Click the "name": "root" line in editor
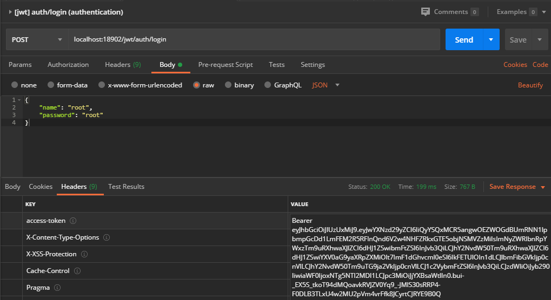This screenshot has width=551, height=300. tap(66, 107)
